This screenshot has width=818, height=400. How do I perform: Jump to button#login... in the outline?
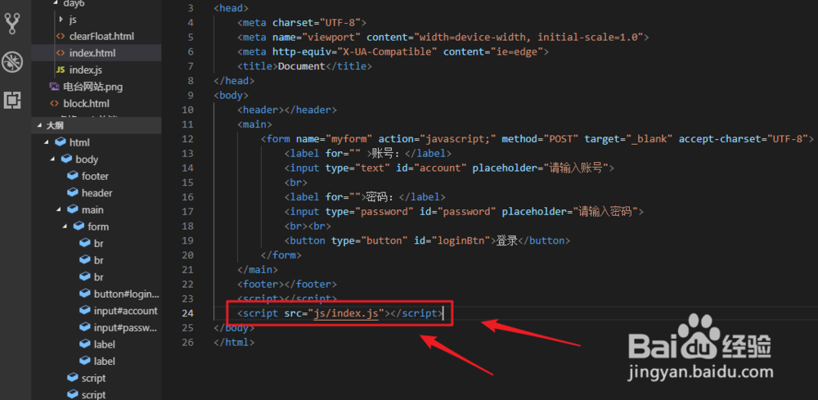(x=126, y=294)
